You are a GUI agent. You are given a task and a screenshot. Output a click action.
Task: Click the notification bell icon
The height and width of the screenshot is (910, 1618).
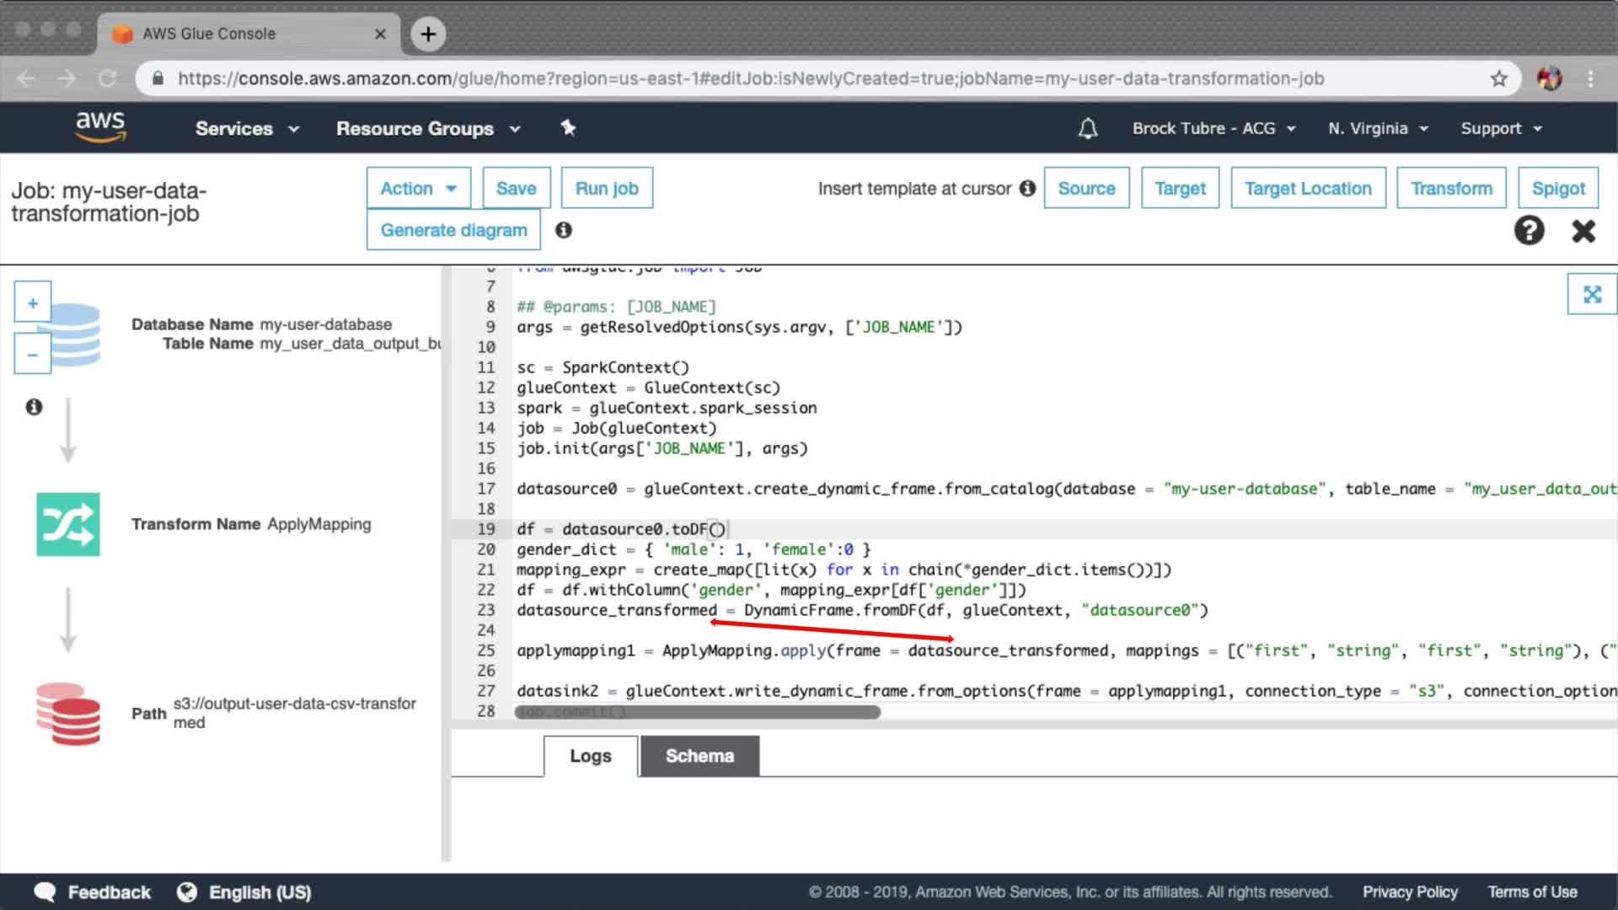1088,128
